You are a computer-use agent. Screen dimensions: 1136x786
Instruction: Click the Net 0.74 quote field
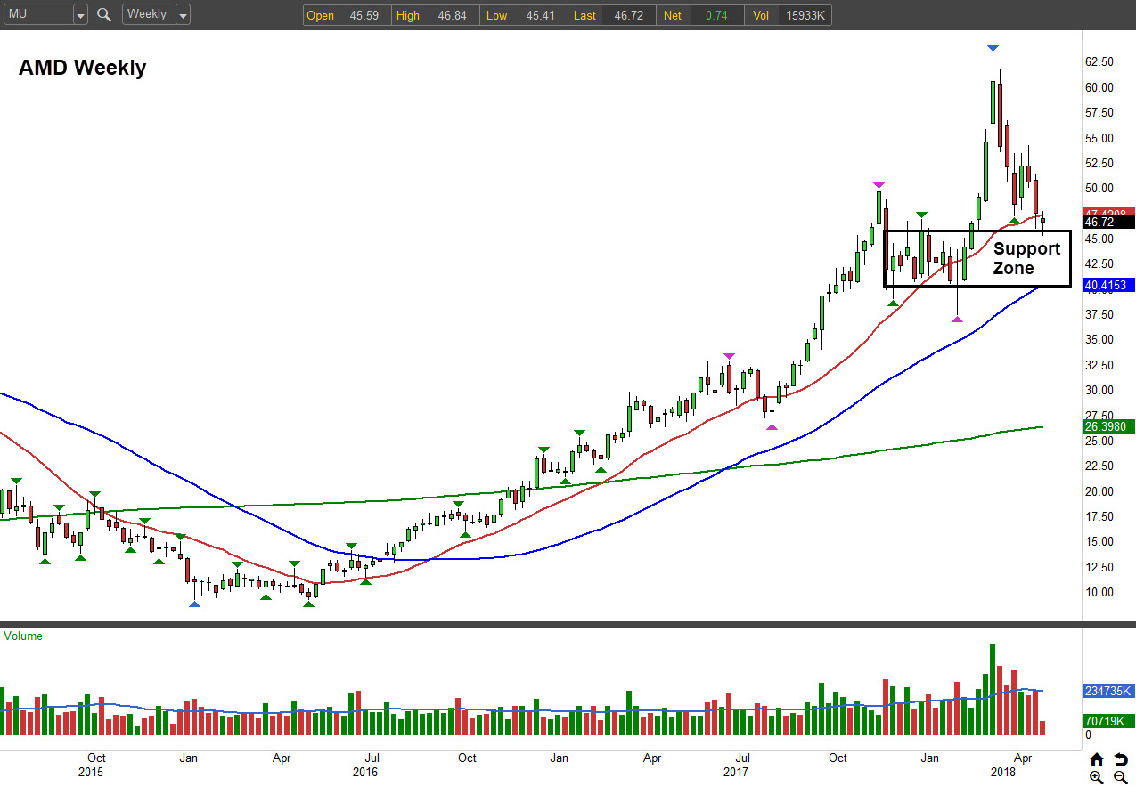[x=700, y=15]
